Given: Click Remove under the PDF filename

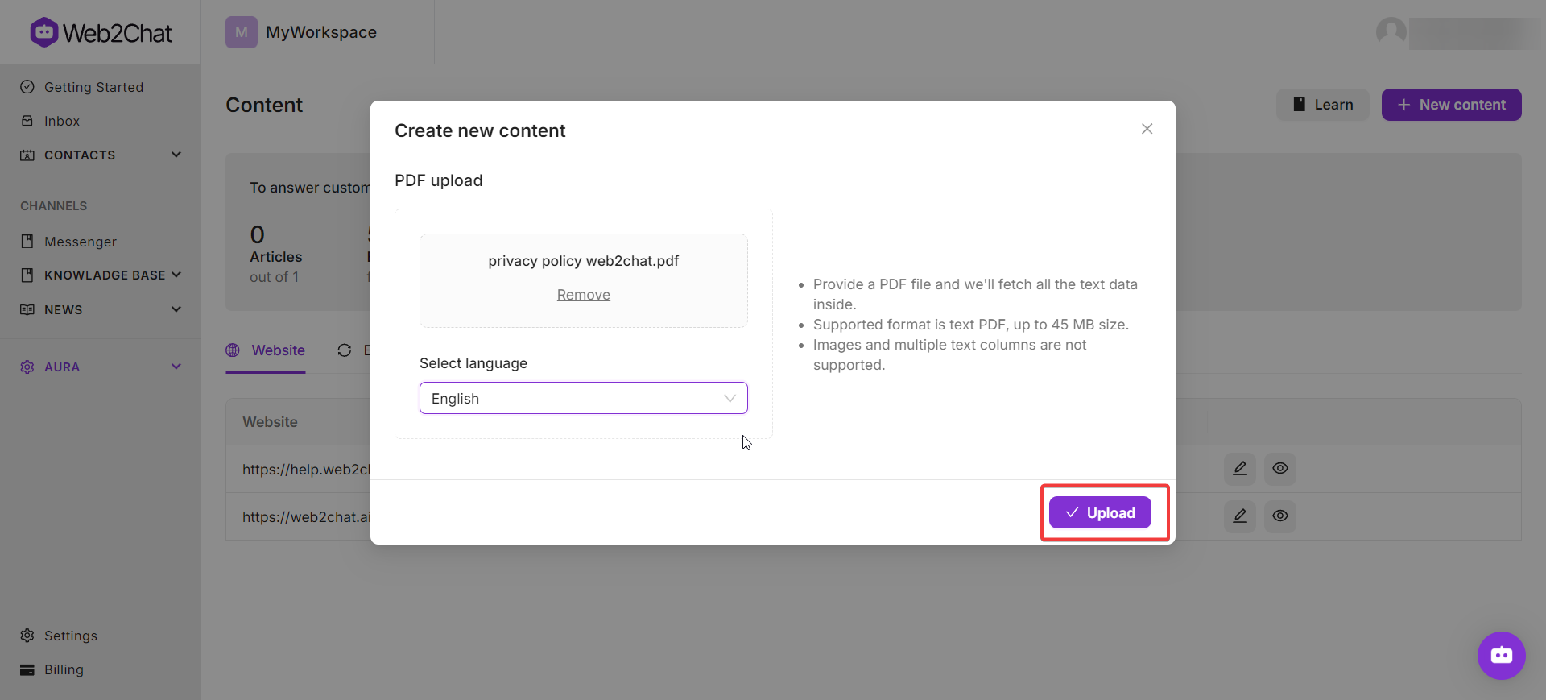Looking at the screenshot, I should coord(584,295).
